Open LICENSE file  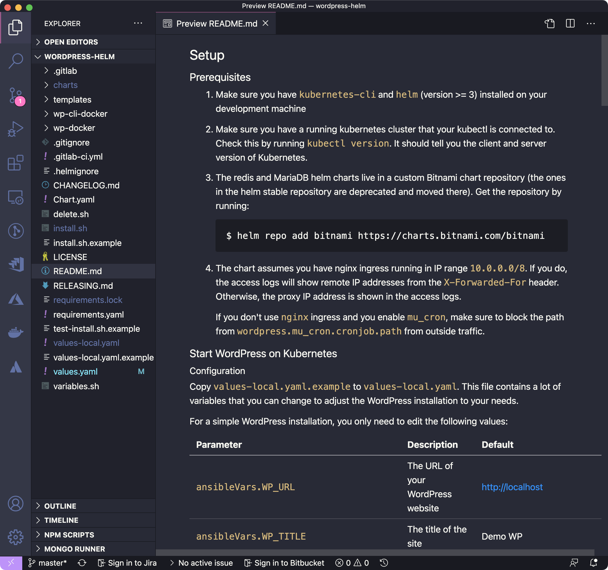point(94,257)
